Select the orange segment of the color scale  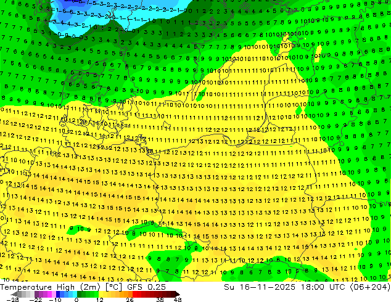[x=126, y=294]
